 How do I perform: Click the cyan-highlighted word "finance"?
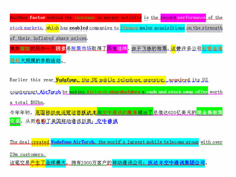(x=129, y=28)
